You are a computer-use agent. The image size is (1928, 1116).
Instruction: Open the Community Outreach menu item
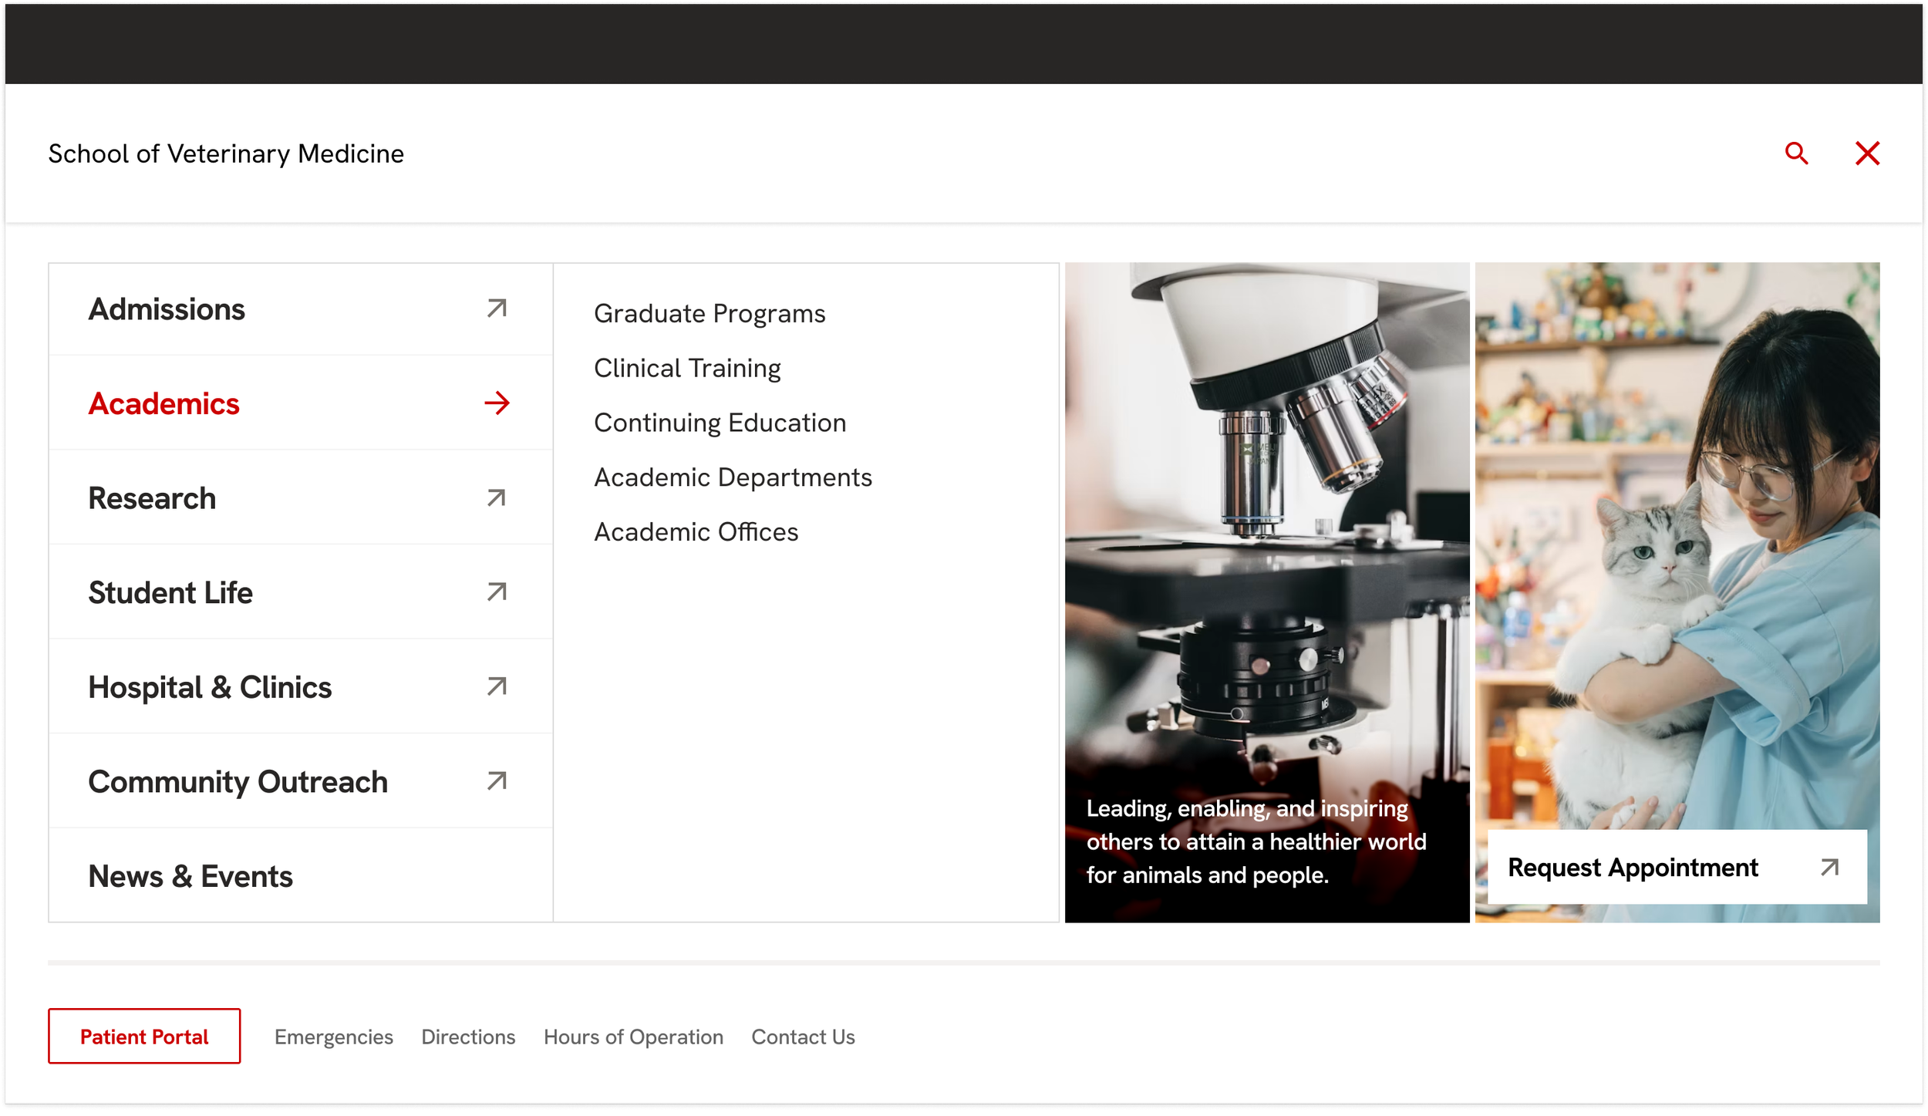[x=301, y=781]
